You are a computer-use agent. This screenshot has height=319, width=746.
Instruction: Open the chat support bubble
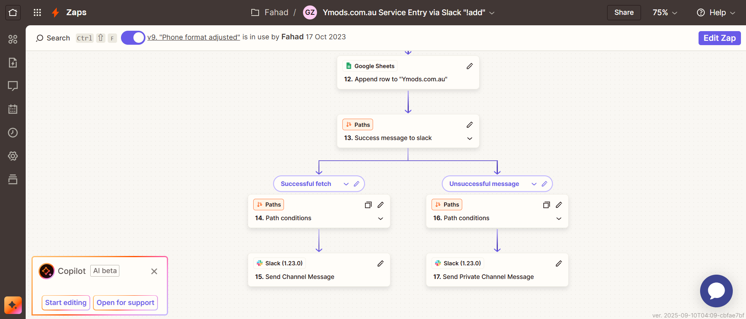tap(716, 291)
